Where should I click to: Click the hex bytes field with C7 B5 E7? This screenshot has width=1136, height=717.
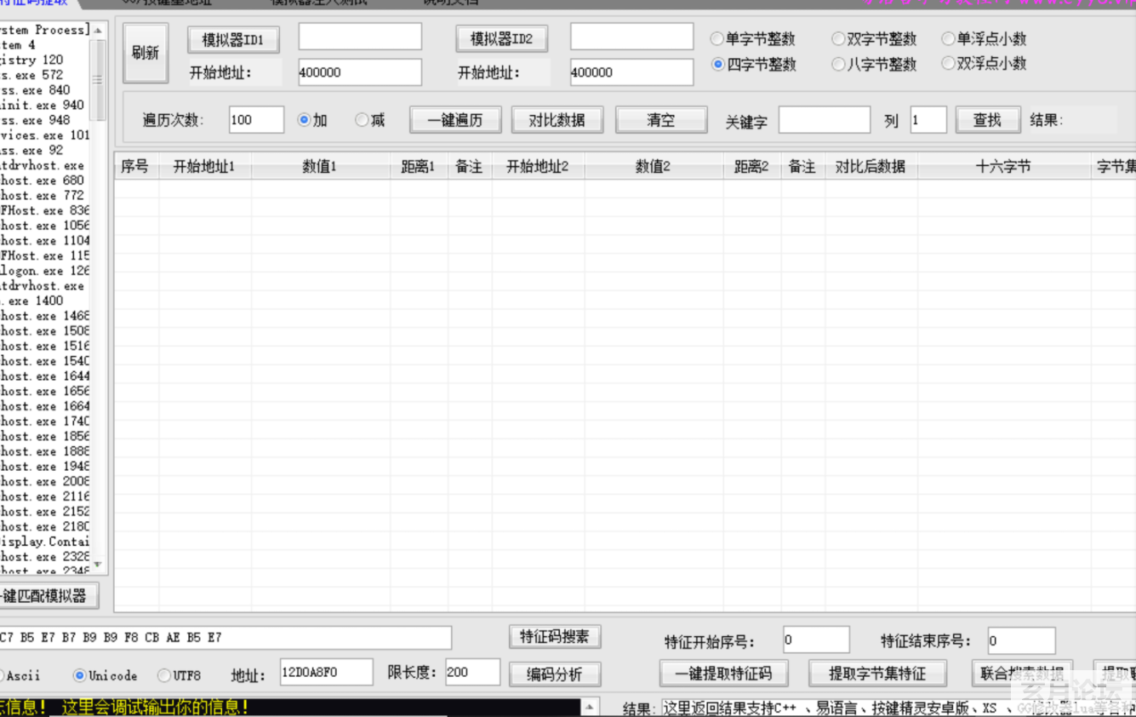click(225, 637)
